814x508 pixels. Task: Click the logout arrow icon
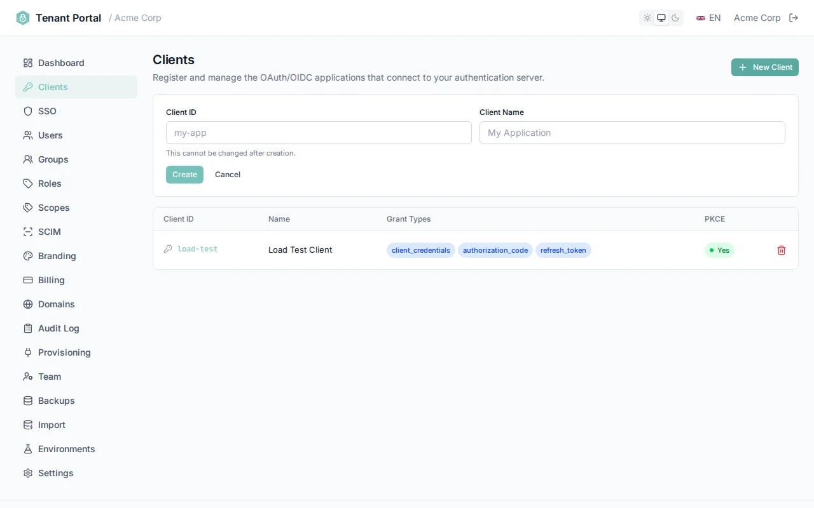[x=794, y=18]
